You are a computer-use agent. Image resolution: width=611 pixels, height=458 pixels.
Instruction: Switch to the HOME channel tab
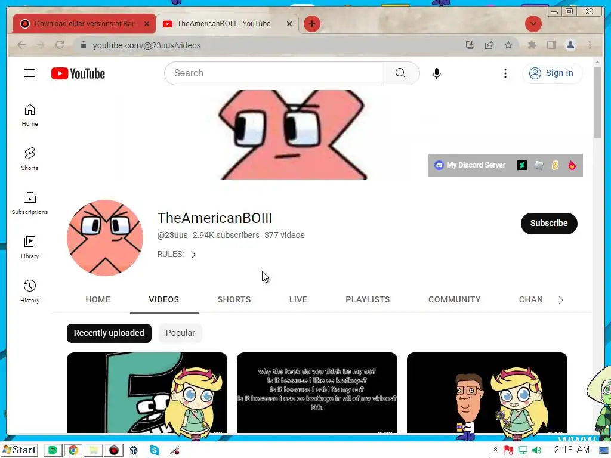98,299
